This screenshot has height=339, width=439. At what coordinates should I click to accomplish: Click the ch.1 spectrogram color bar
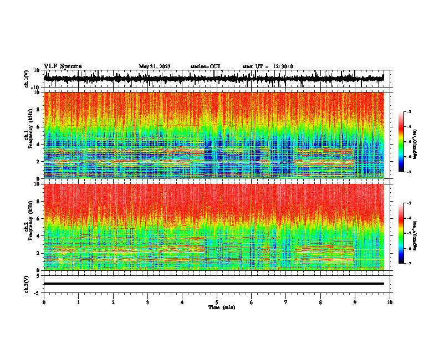click(x=401, y=142)
